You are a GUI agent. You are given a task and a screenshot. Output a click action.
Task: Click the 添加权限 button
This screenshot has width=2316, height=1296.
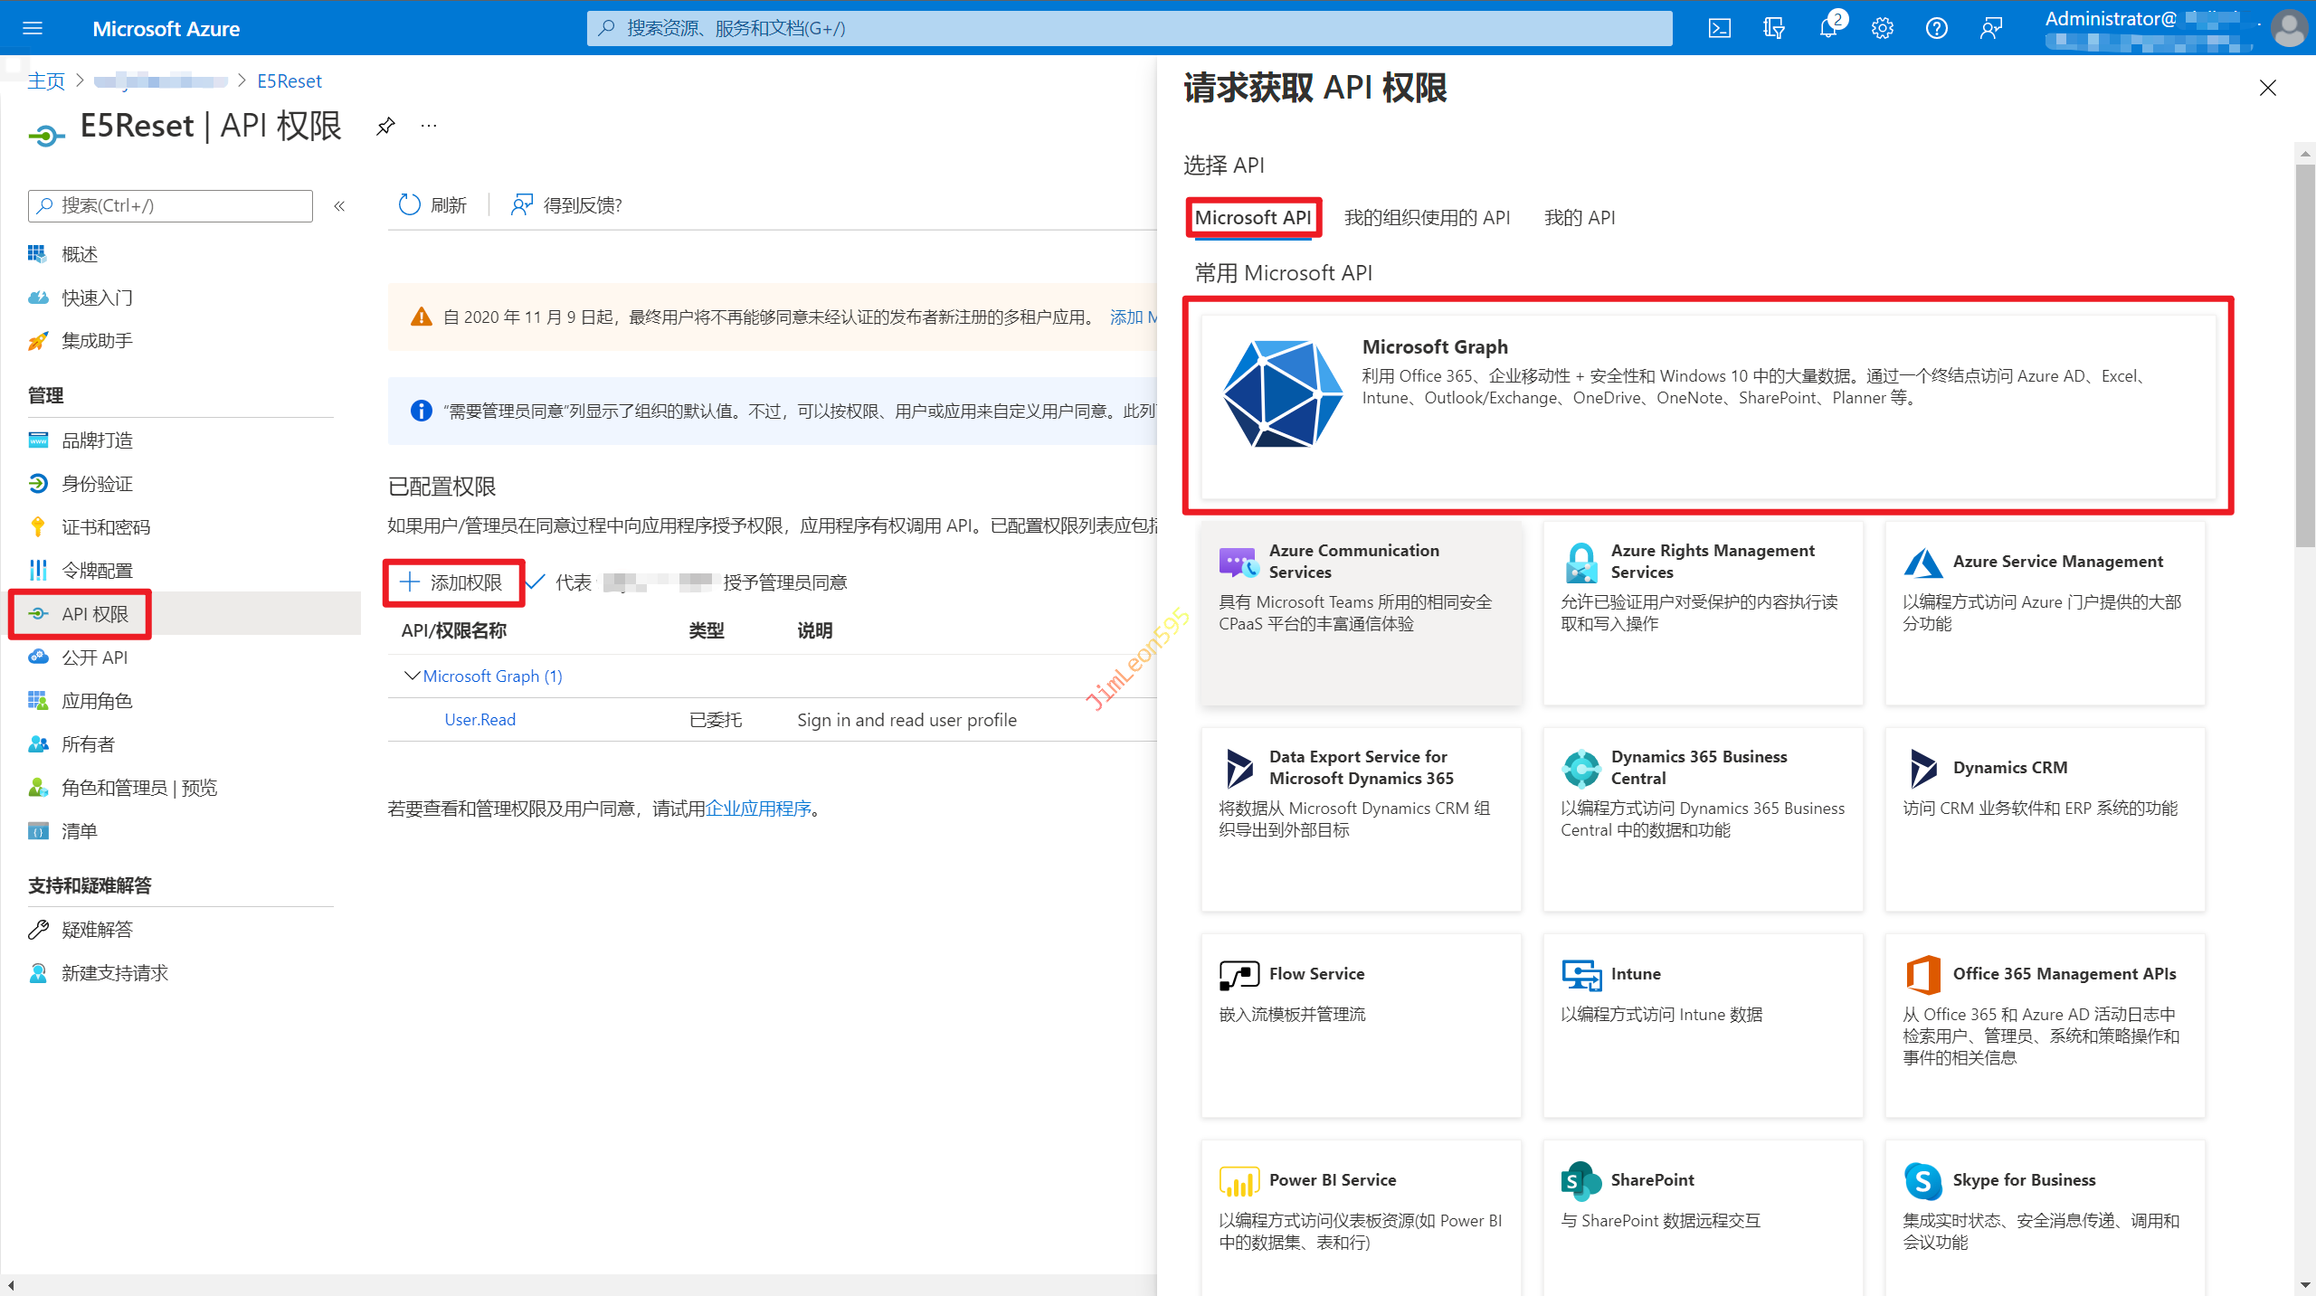452,582
